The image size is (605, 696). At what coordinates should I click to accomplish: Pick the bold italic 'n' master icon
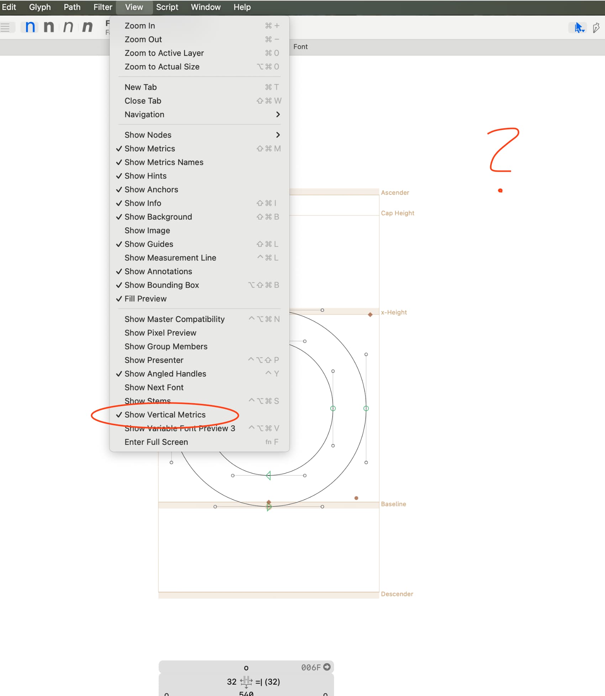(x=87, y=27)
